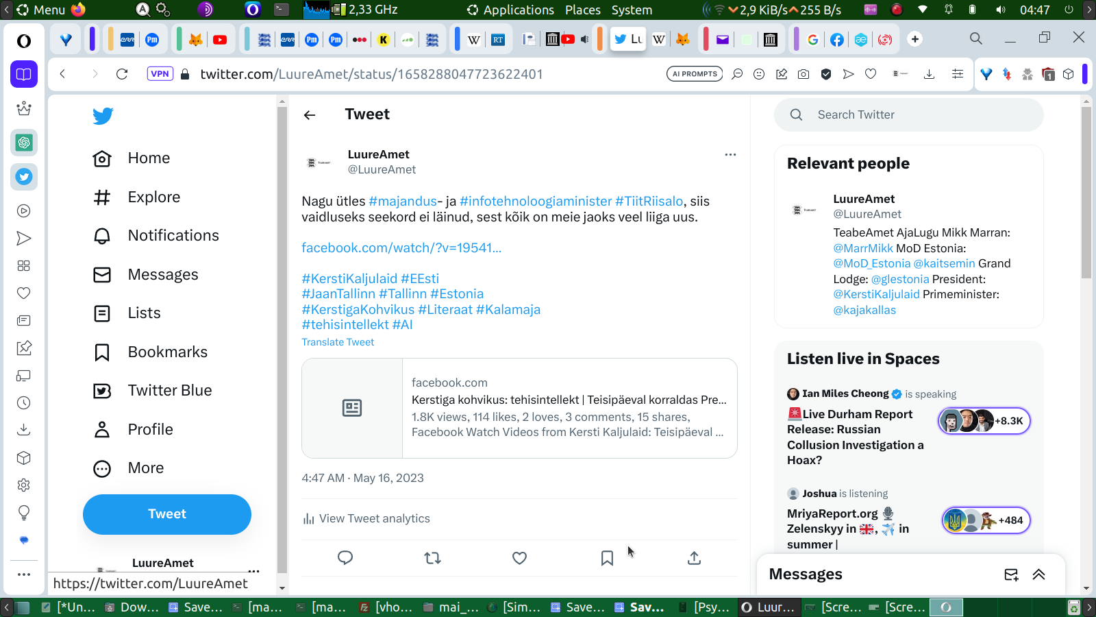Open the Menu launcher in top panel
1096x617 pixels.
click(41, 10)
